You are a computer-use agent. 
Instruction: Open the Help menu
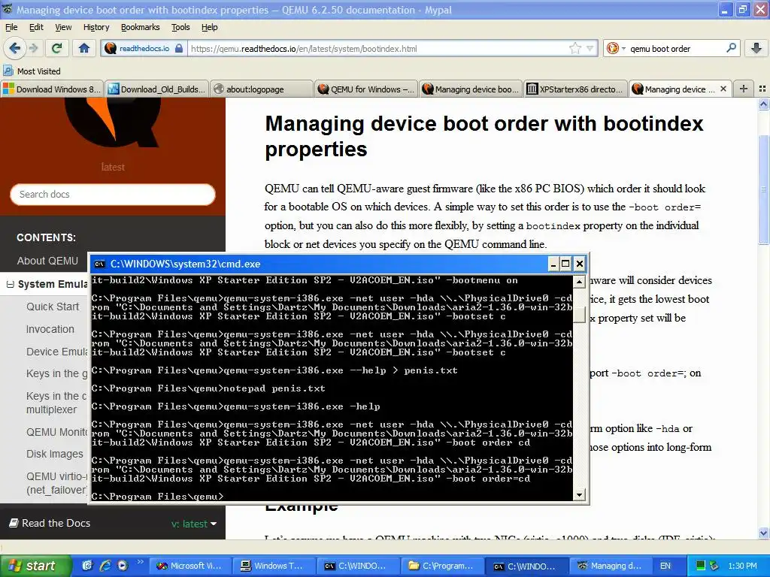point(210,27)
